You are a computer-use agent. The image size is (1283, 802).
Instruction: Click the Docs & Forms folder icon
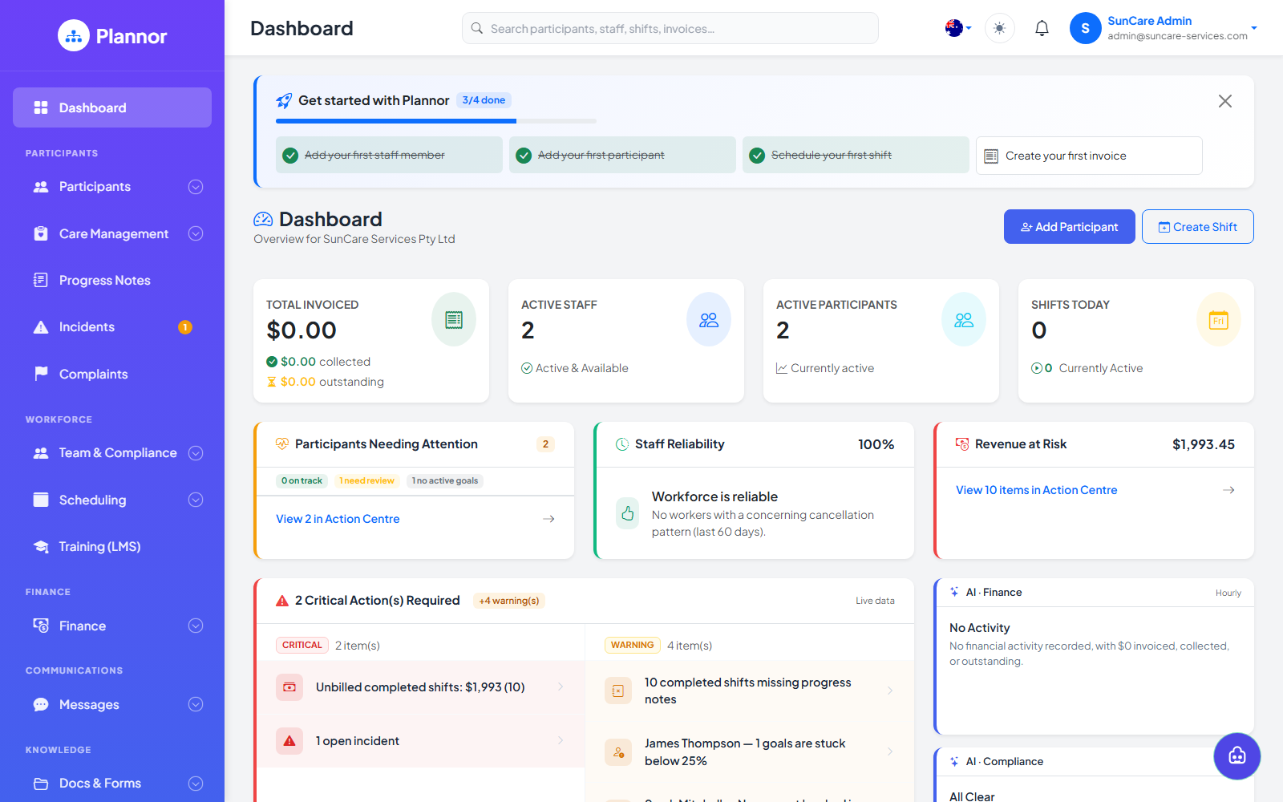click(41, 784)
